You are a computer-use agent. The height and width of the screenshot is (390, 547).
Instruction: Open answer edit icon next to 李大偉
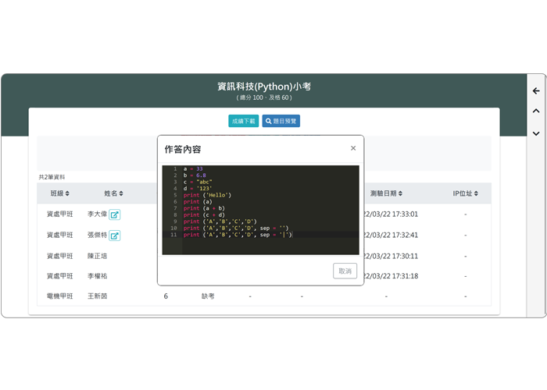[115, 214]
